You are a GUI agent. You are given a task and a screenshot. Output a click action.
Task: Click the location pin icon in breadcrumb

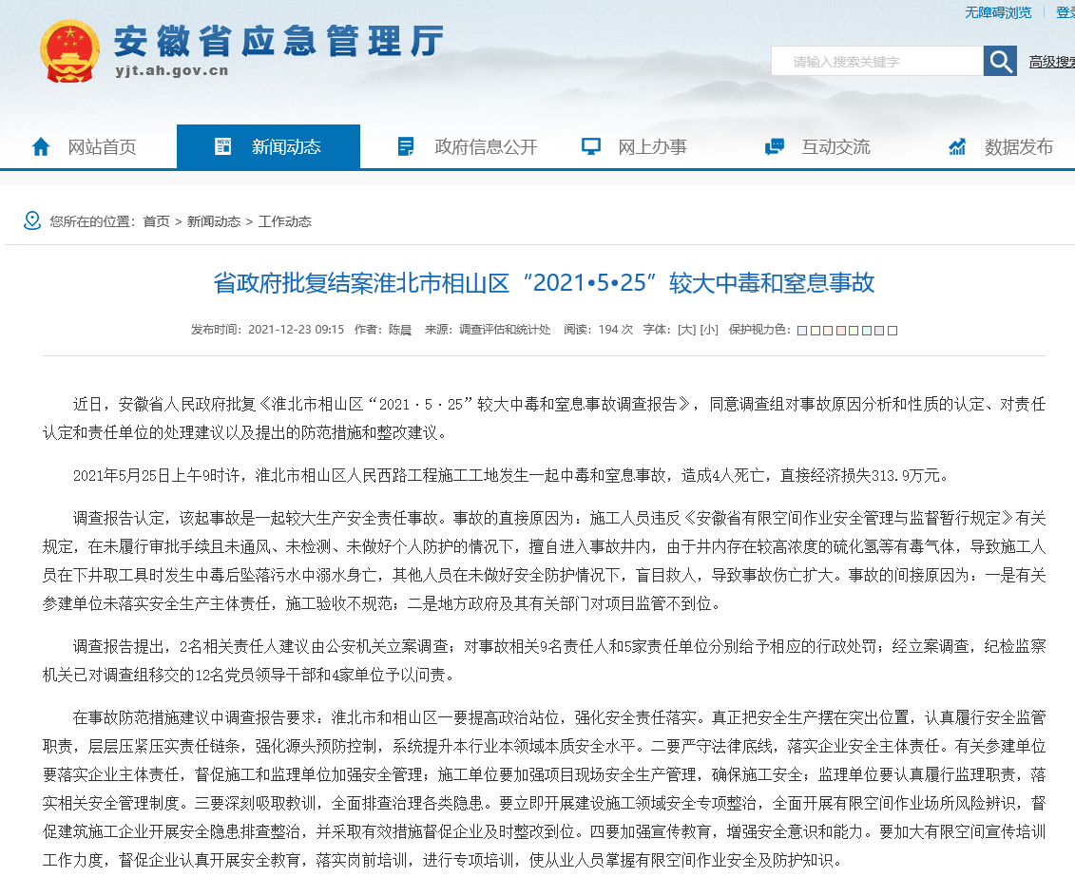[32, 220]
